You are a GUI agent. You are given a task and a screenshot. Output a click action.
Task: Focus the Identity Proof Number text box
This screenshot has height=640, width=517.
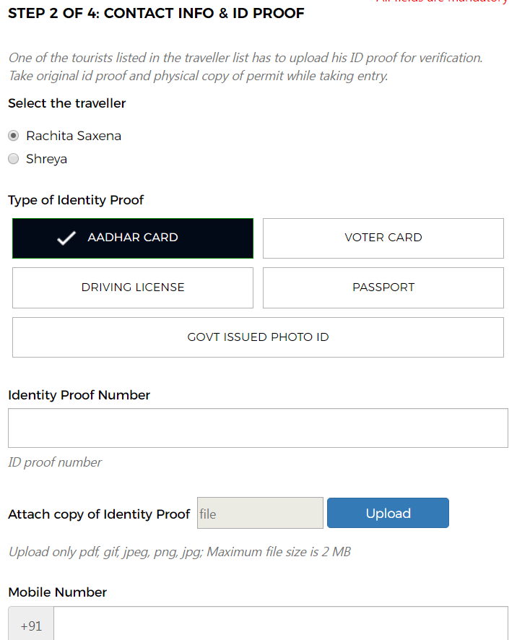coord(258,428)
